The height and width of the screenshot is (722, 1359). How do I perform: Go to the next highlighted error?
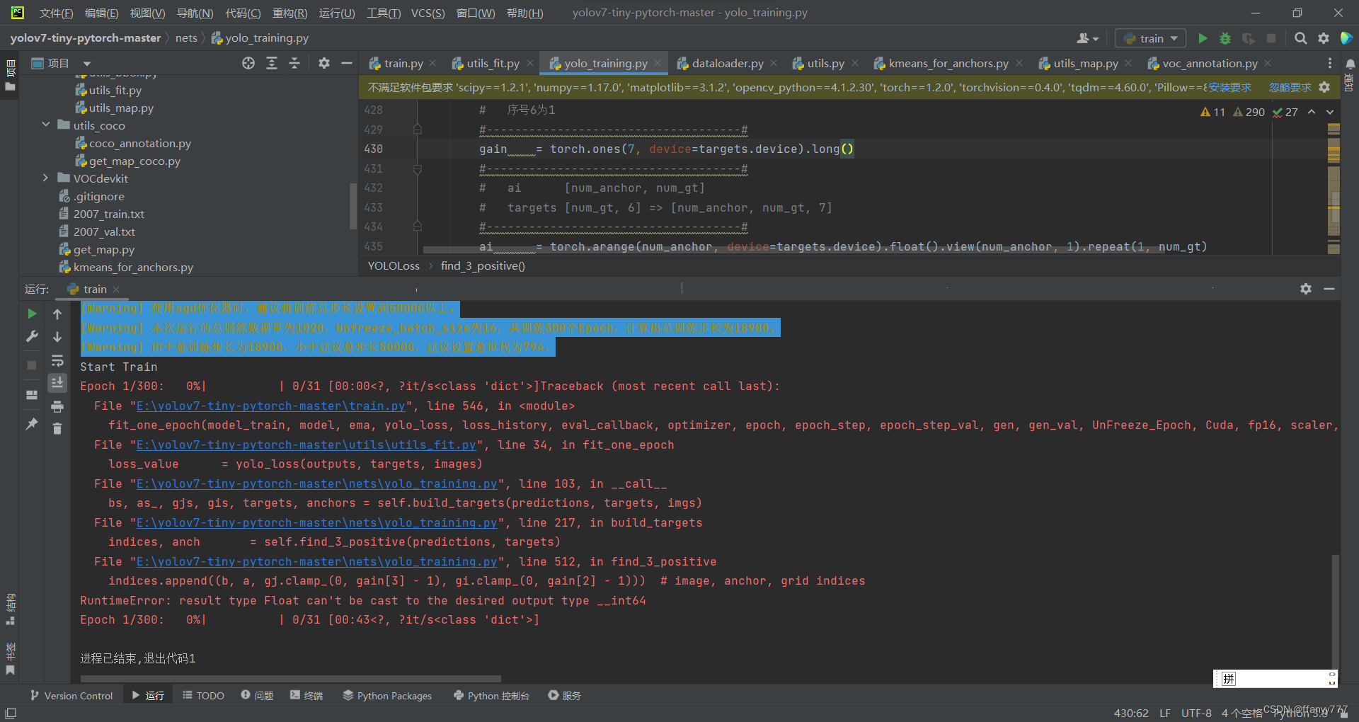[x=1330, y=112]
